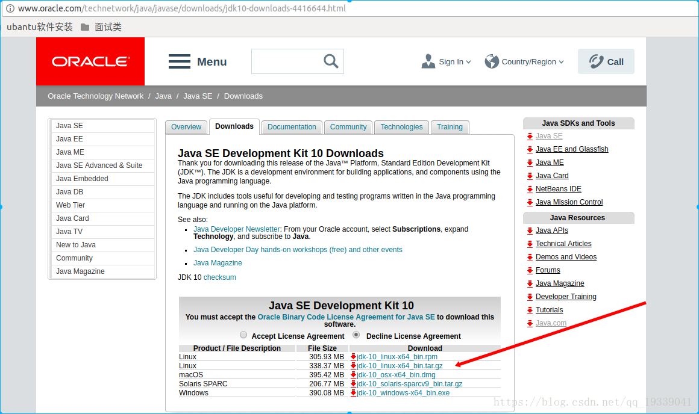
Task: Click Oracle Technology Network breadcrumb
Action: pyautogui.click(x=96, y=96)
